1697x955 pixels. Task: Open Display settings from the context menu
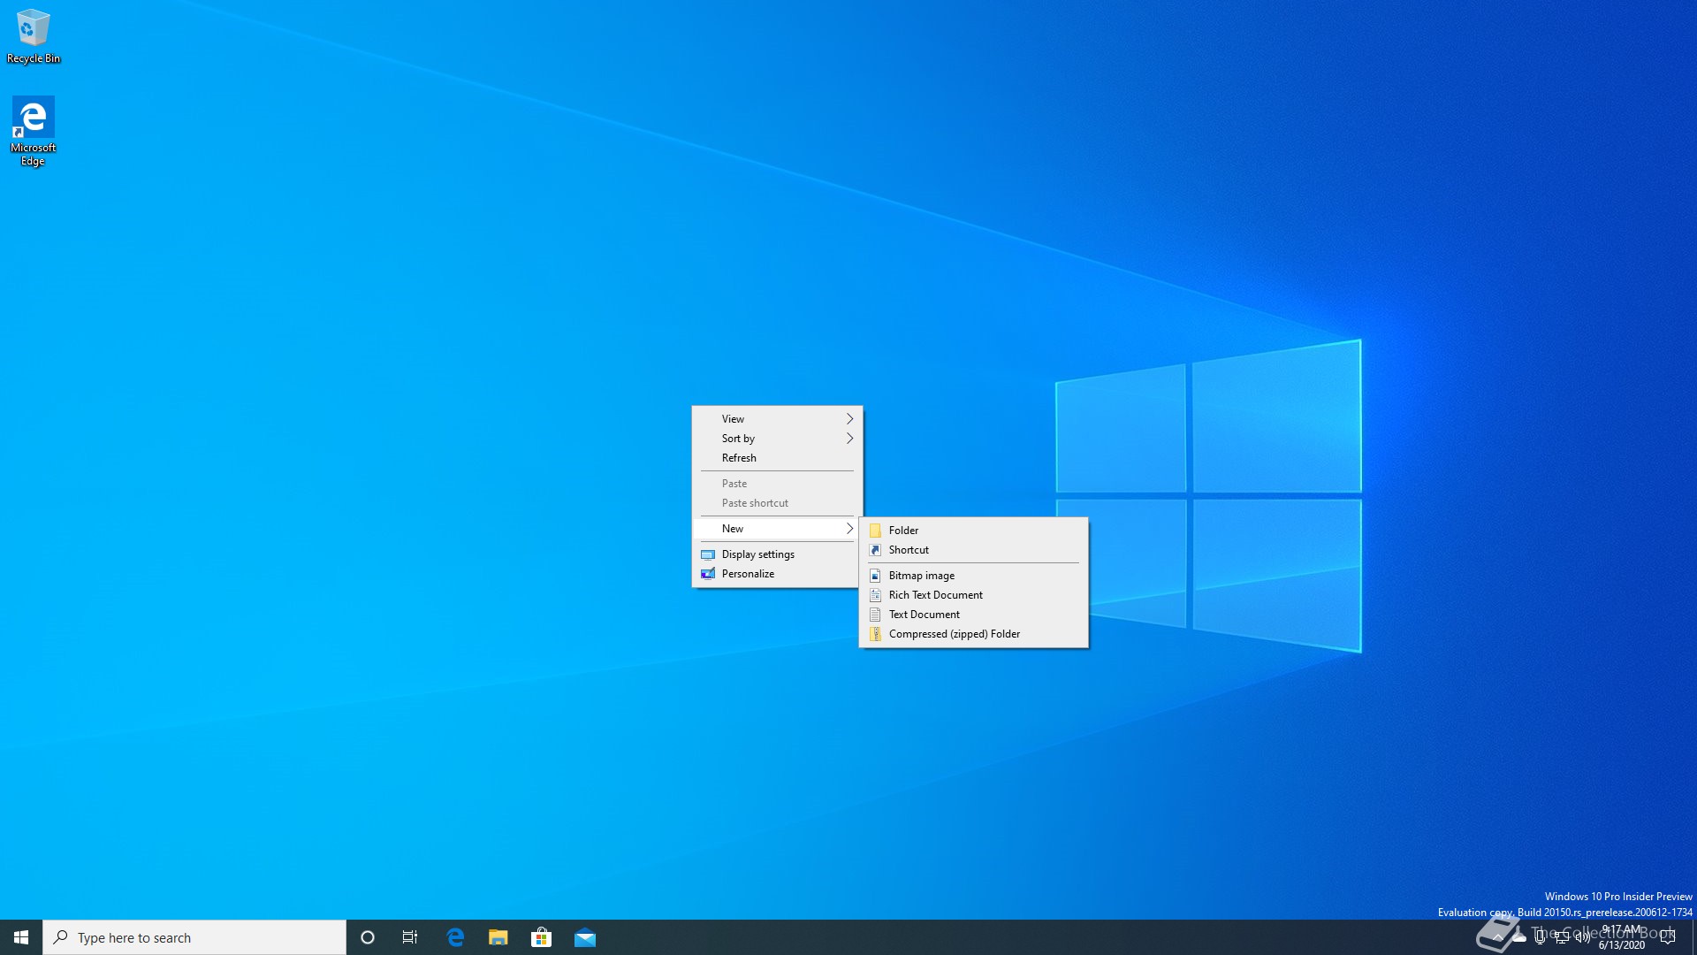757,554
